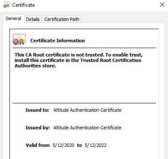Click the expiry date 5/12/2022
The image size is (168, 159).
(96, 145)
